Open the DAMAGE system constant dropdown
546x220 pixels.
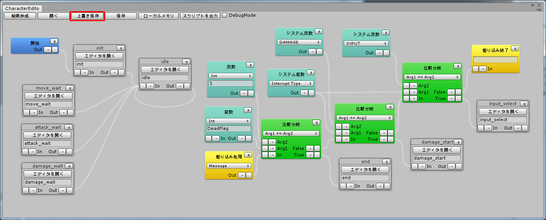(299, 42)
